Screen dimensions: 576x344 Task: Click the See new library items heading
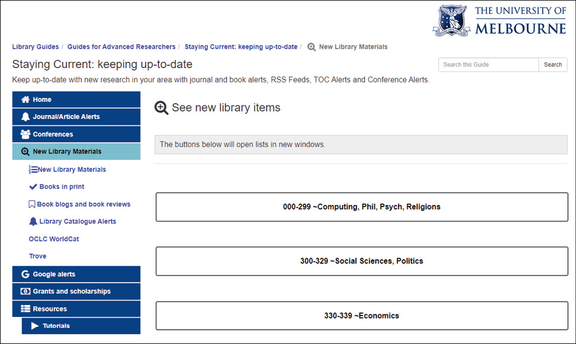tap(226, 108)
